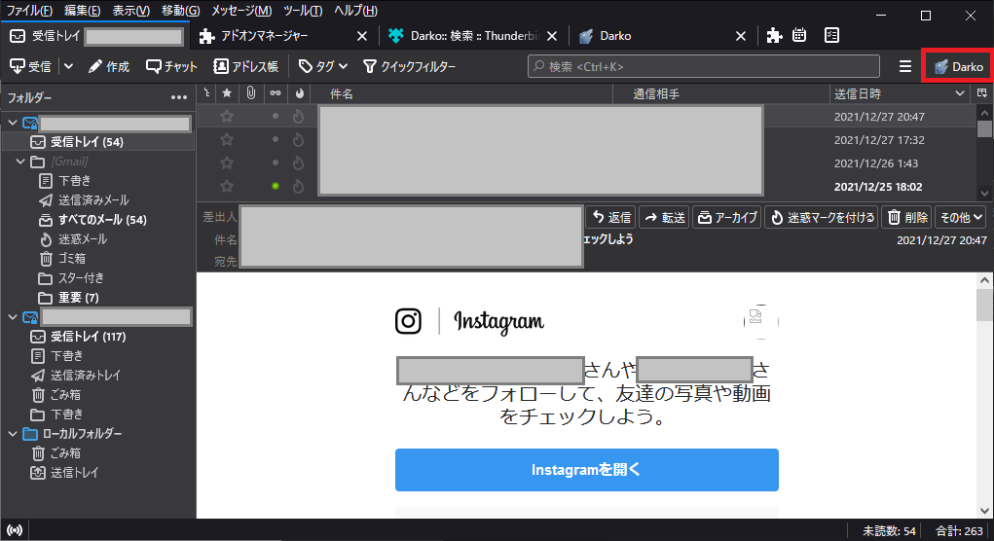Screen dimensions: 994x541
Task: Open the Tasks tab icon
Action: tap(831, 35)
